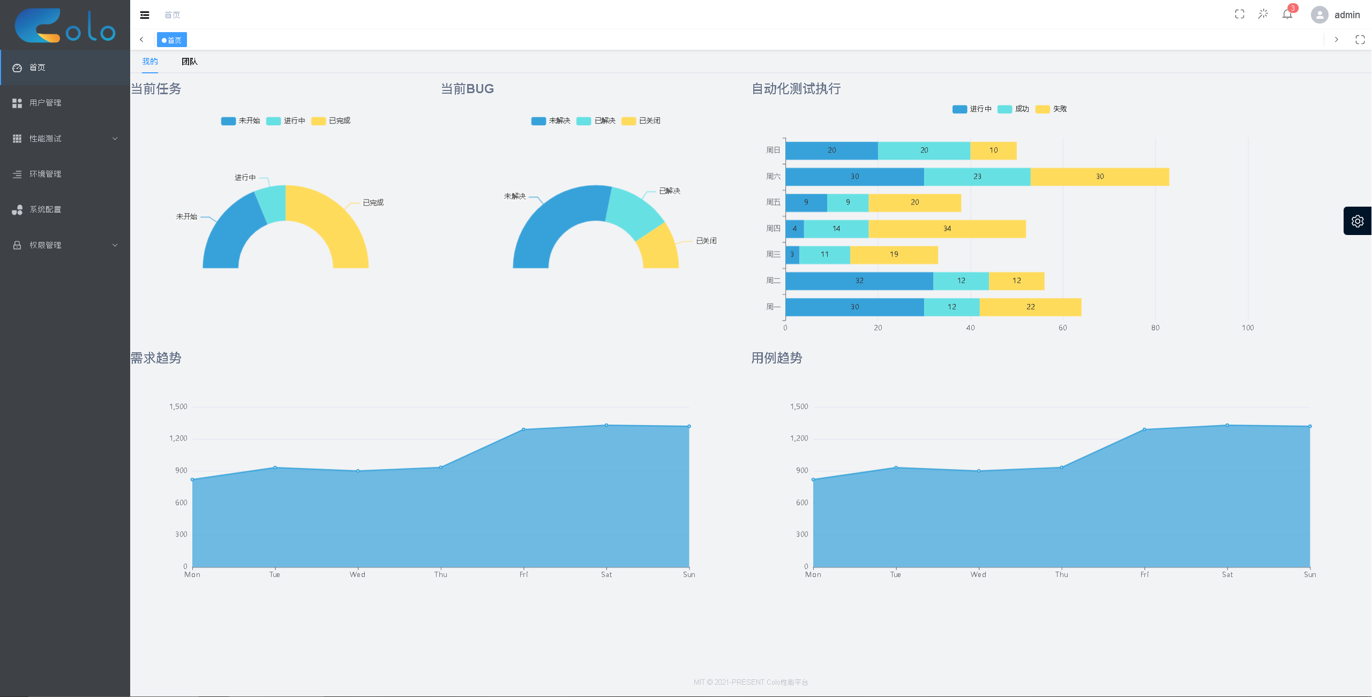
Task: Toggle 进行中 legend in 当前任务 chart
Action: coord(286,121)
